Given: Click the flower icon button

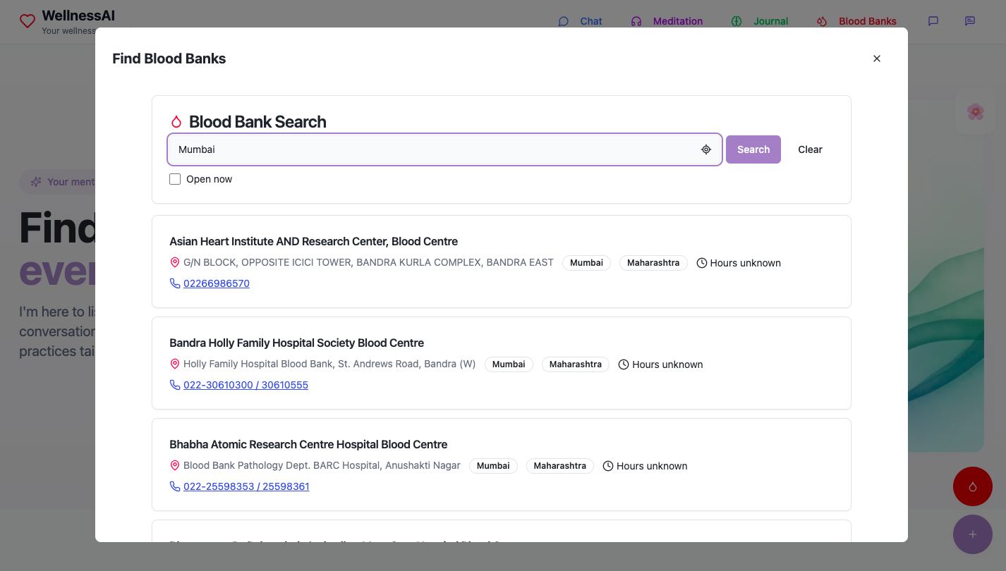Looking at the screenshot, I should [975, 111].
